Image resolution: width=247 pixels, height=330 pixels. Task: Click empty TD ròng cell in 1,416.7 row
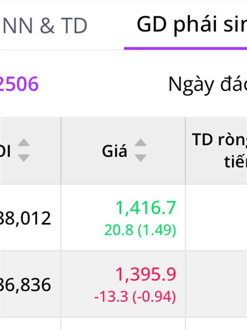click(217, 217)
